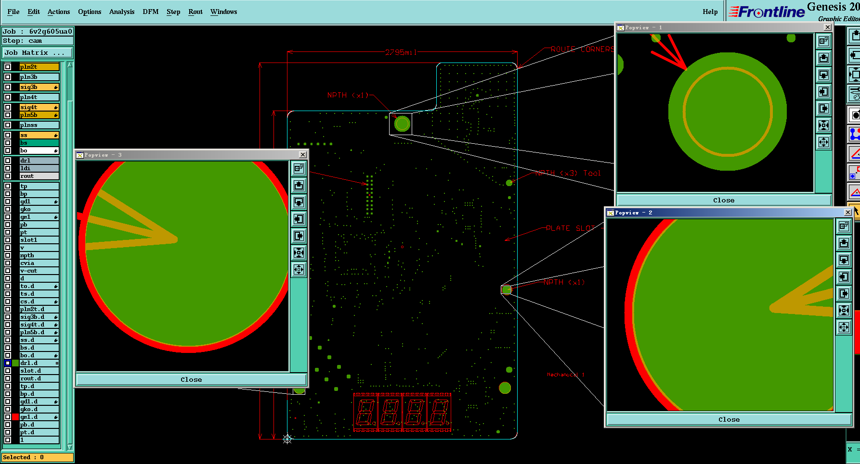Pan left in Popview 1
This screenshot has width=860, height=464.
824,91
